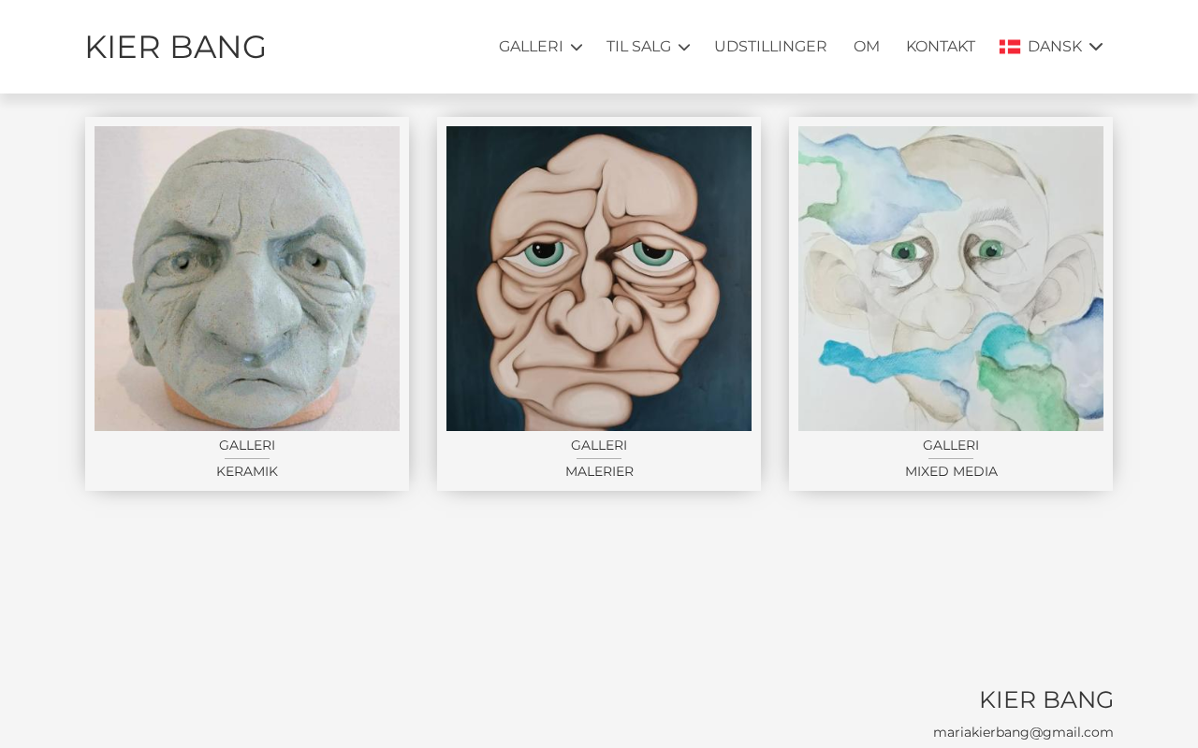Select the Dansk language label
The height and width of the screenshot is (748, 1198).
click(1055, 47)
